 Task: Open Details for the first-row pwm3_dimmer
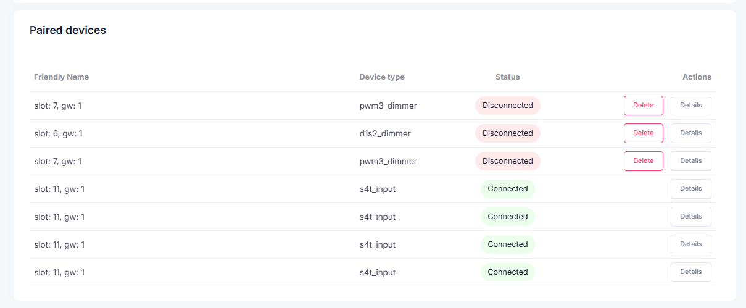[690, 106]
